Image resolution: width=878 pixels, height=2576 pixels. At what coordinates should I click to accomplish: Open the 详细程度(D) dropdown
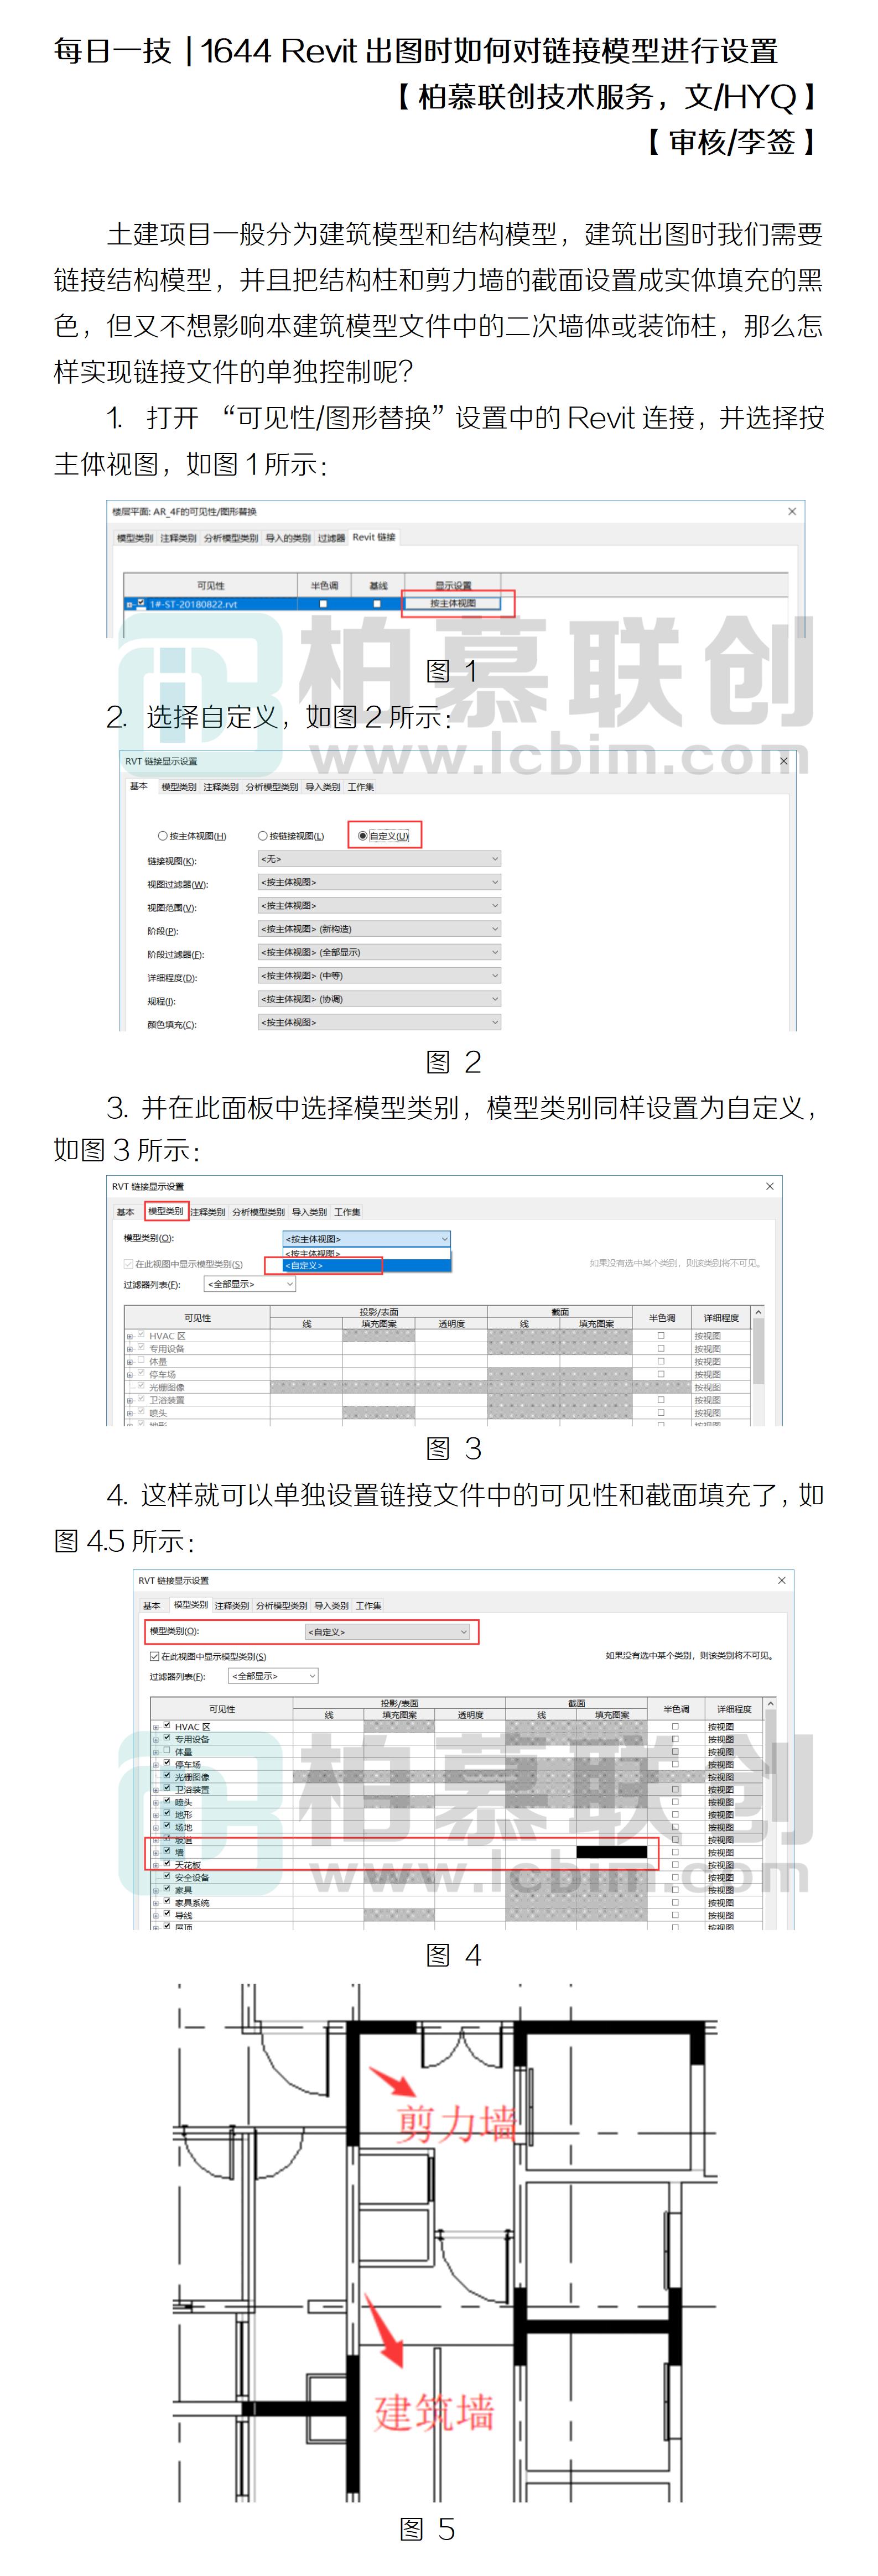pyautogui.click(x=379, y=975)
